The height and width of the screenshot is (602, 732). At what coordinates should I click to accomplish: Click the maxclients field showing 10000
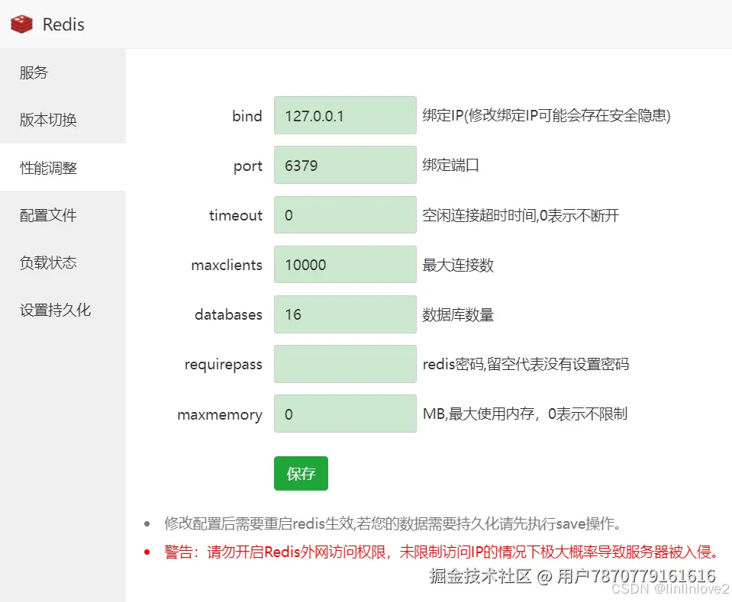point(345,265)
